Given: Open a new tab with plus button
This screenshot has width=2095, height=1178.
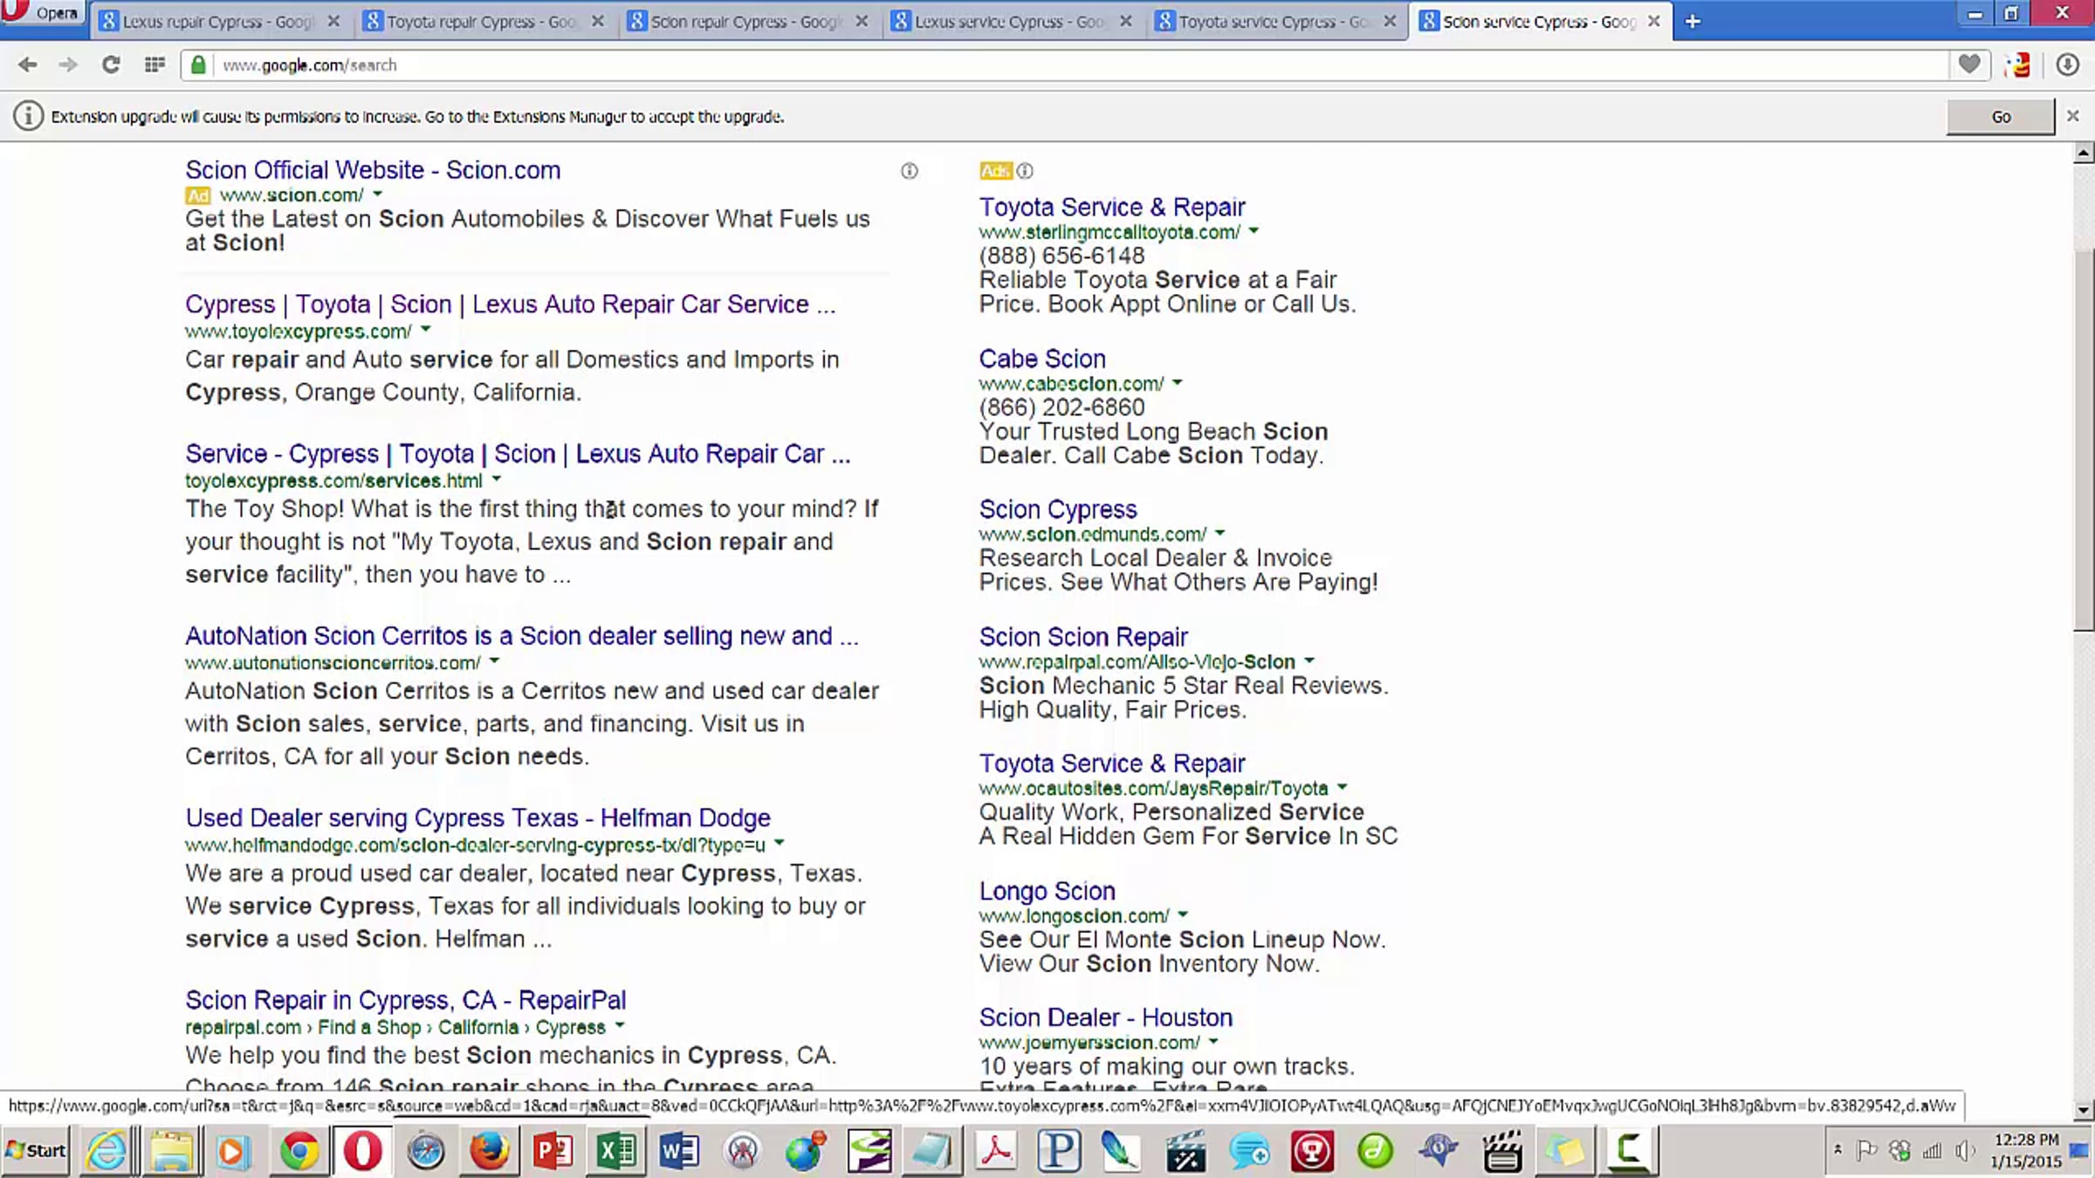Looking at the screenshot, I should pyautogui.click(x=1693, y=22).
